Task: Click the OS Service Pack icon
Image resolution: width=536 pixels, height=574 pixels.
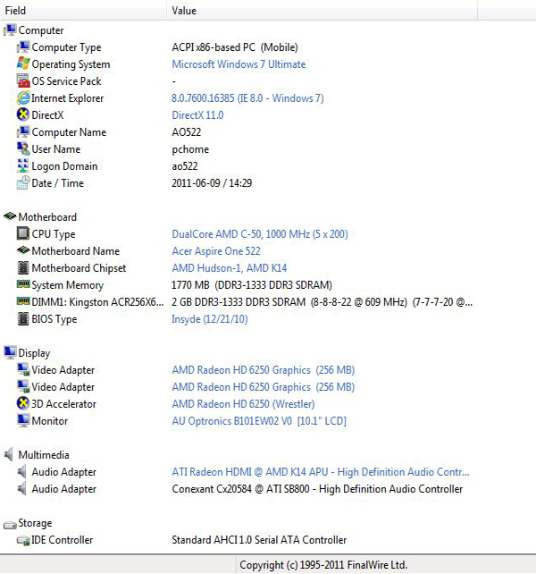Action: (x=23, y=80)
